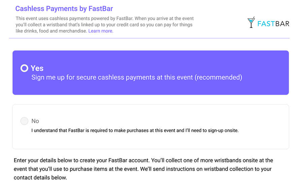
Task: Click the No label text
Action: (35, 121)
